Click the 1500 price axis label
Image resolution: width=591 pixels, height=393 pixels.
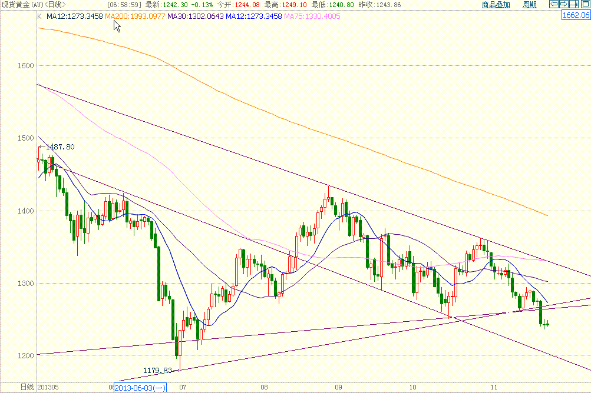(x=25, y=138)
